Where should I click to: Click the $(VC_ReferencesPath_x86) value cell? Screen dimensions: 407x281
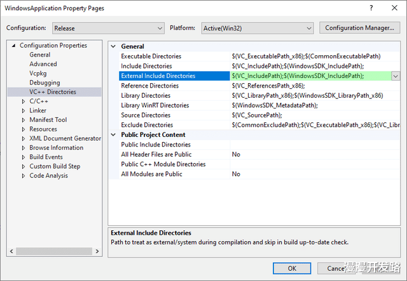[315, 86]
